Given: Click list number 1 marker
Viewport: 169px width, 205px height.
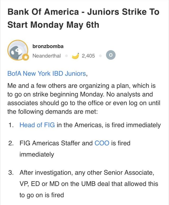Looking at the screenshot, I should pyautogui.click(x=11, y=125).
